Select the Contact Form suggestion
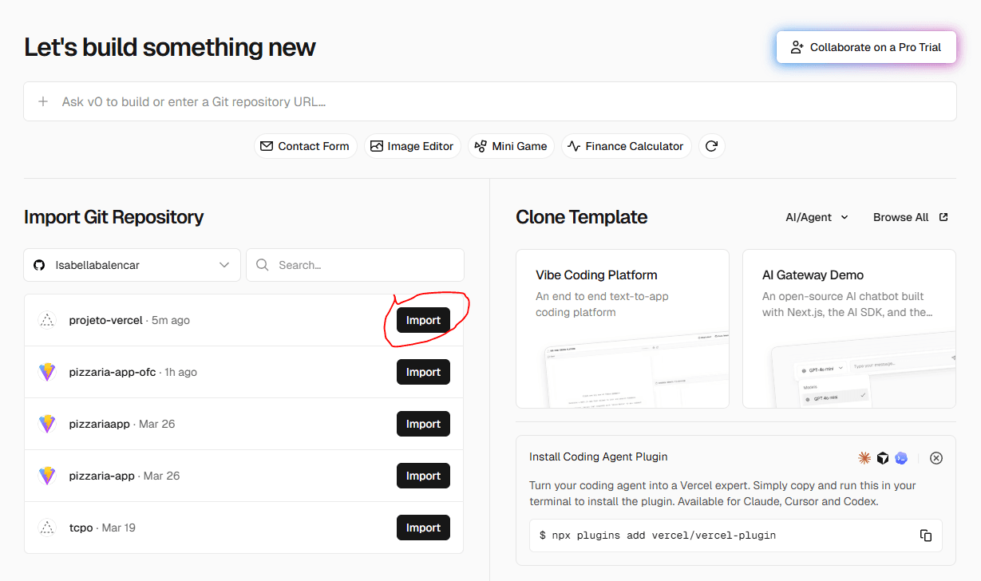 point(305,146)
